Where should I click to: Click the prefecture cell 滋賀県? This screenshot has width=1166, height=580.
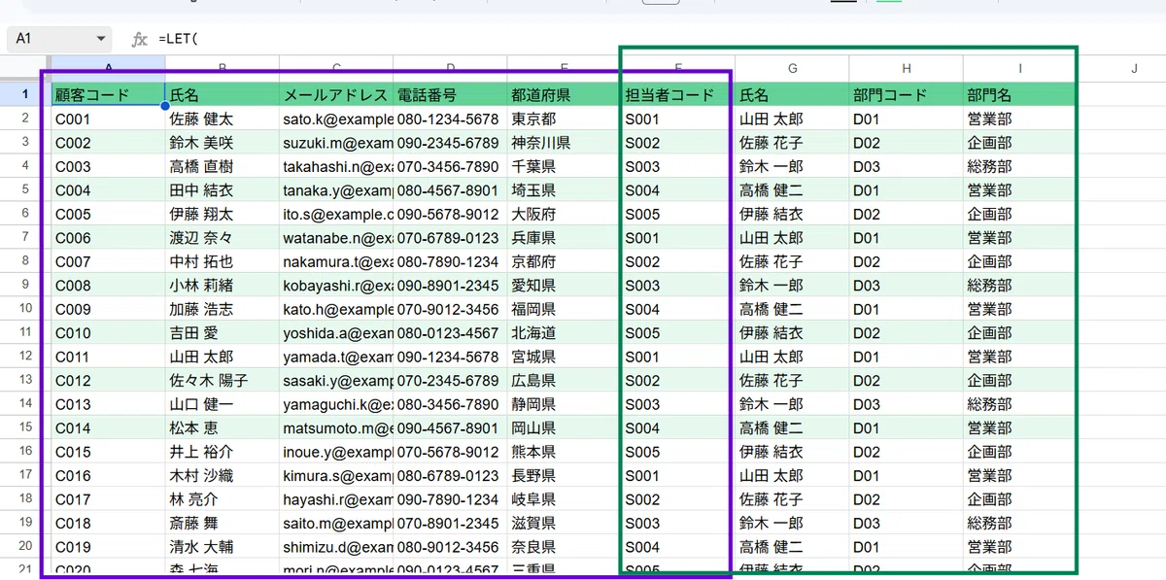tap(564, 524)
